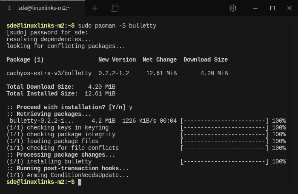This screenshot has height=194, width=298.
Task: Click tab number 1 indicator
Action: point(9,8)
